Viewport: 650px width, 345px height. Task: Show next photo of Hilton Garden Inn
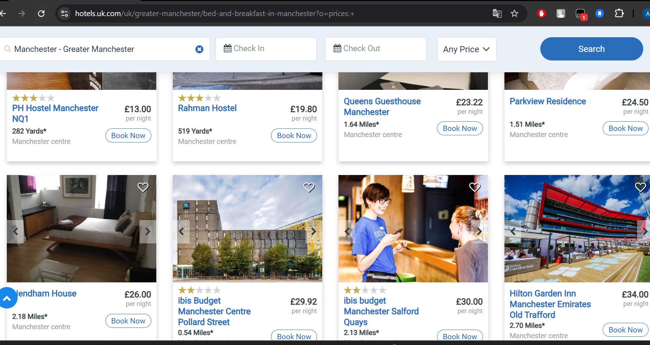tap(644, 232)
